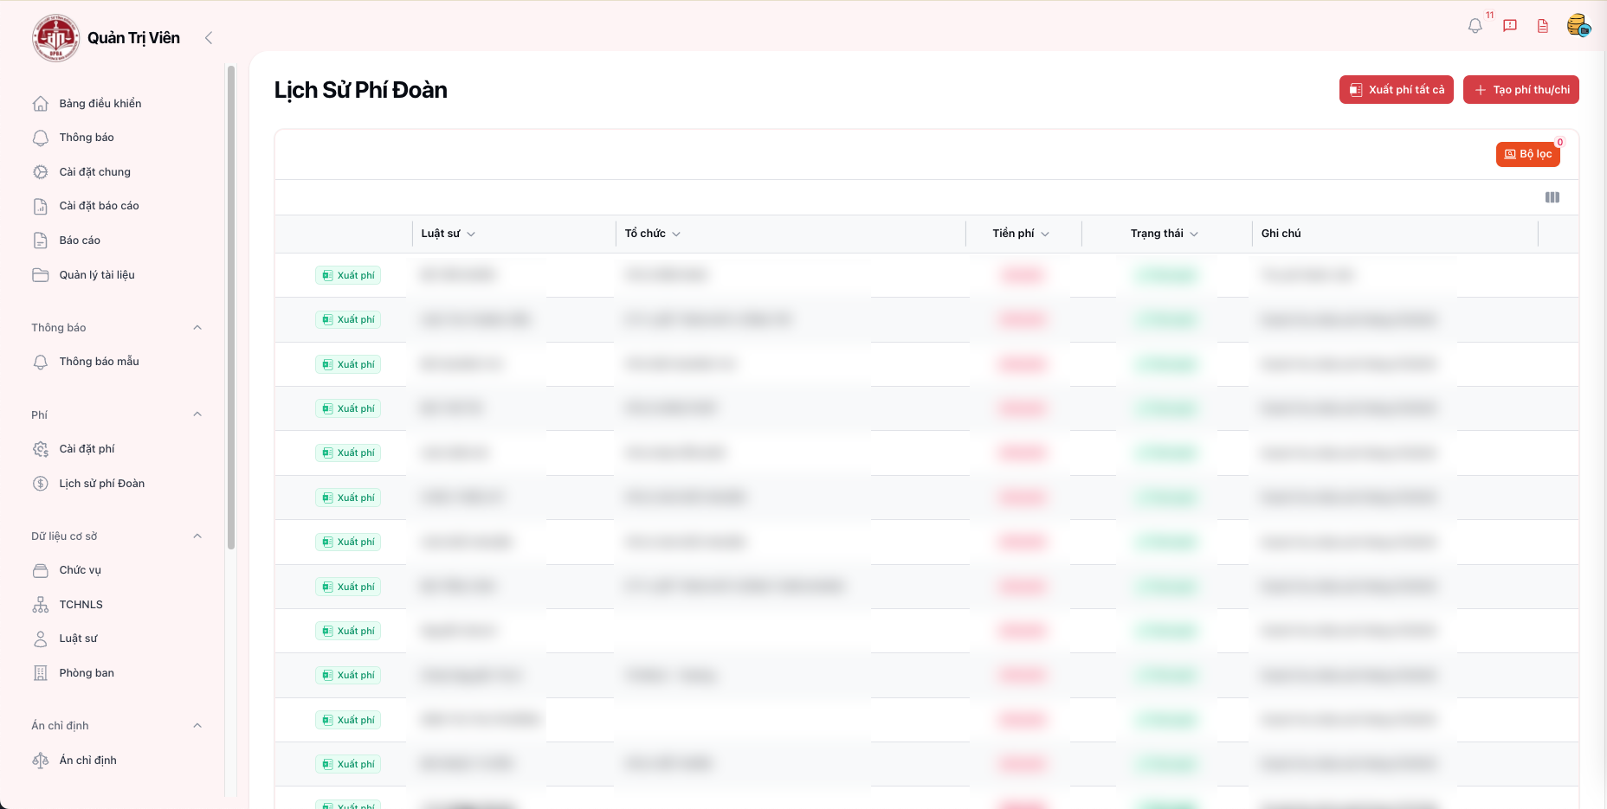The image size is (1607, 809).
Task: Click the organization logo in sidebar
Action: click(56, 38)
